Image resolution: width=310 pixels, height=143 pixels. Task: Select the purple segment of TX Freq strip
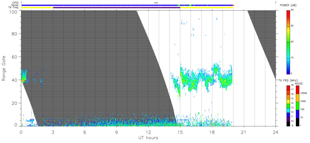[x=117, y=8]
